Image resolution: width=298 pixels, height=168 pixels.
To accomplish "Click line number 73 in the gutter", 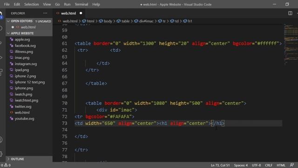I will click(64, 123).
